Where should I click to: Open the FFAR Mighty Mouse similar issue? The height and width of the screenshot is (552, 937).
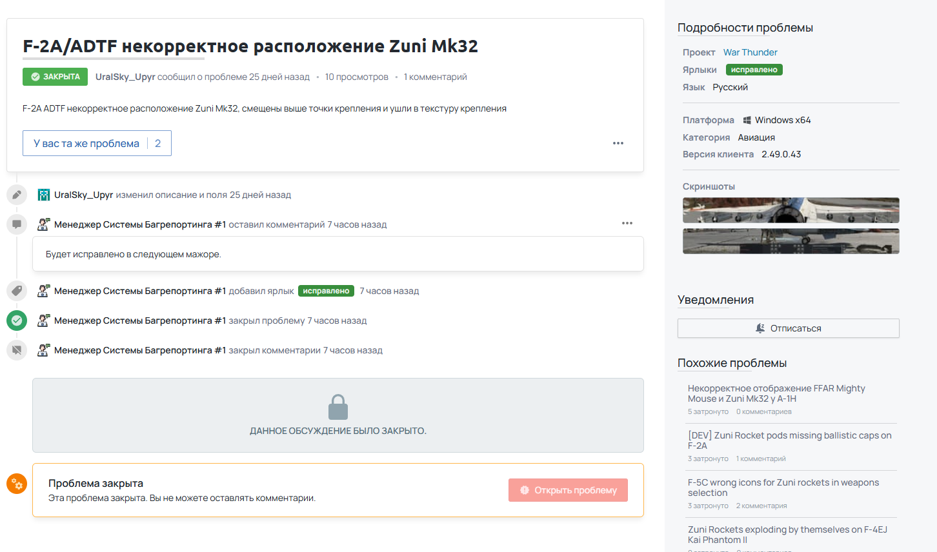coord(776,393)
